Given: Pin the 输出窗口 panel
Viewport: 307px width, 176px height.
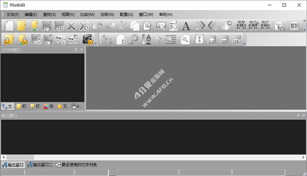Looking at the screenshot, I should (298, 115).
